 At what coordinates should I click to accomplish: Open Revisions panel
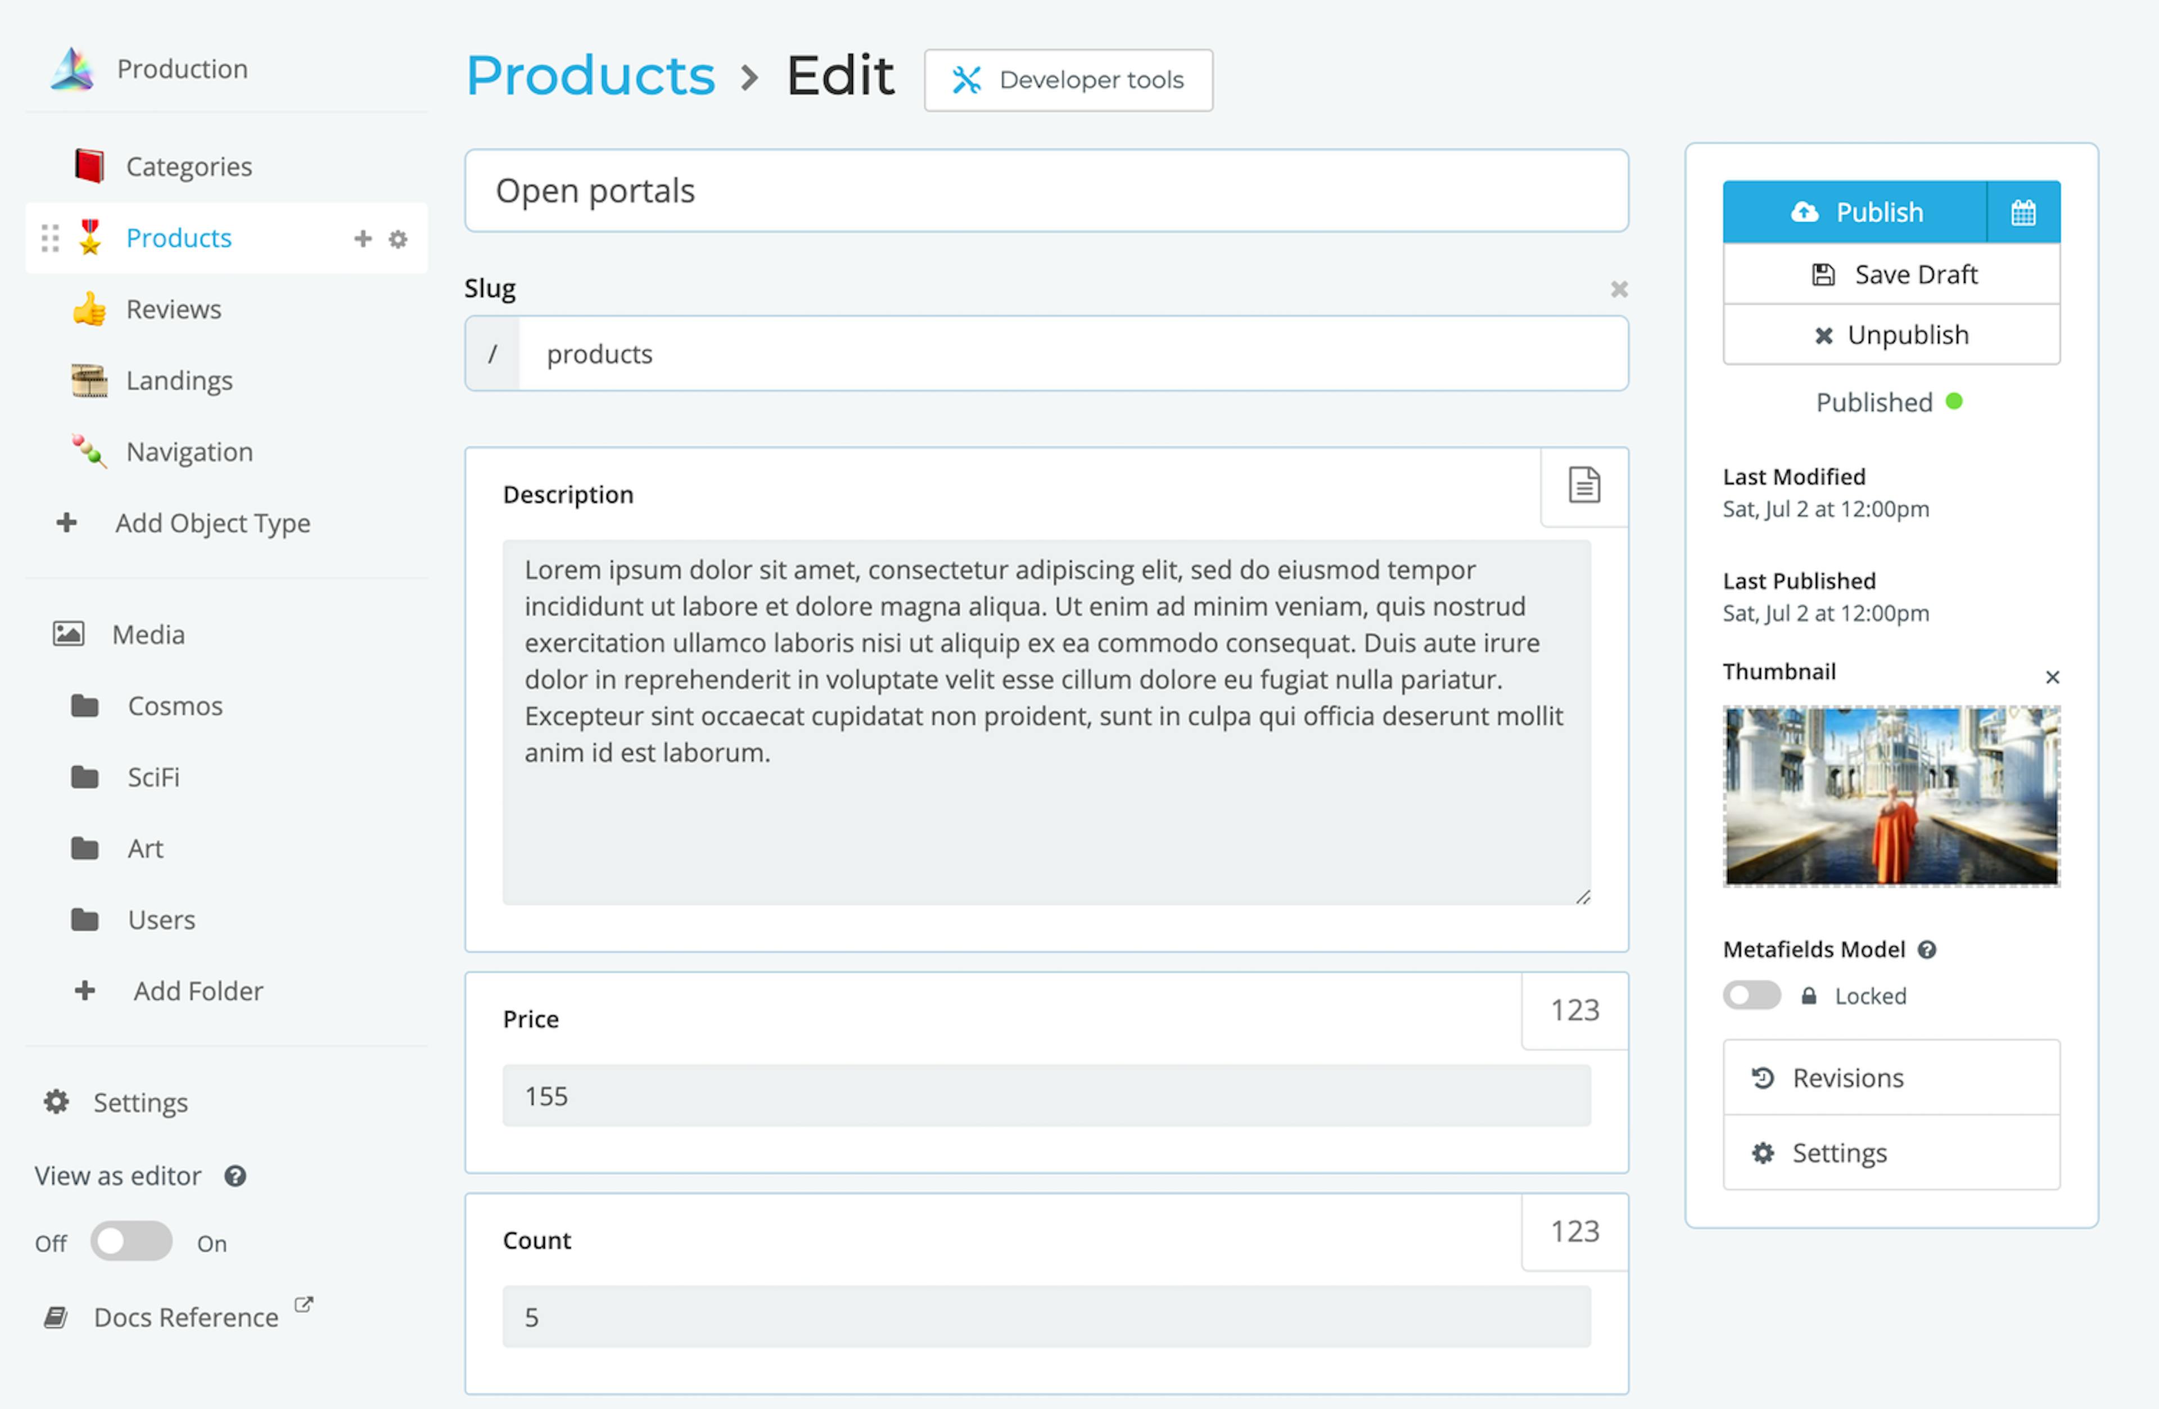tap(1891, 1077)
